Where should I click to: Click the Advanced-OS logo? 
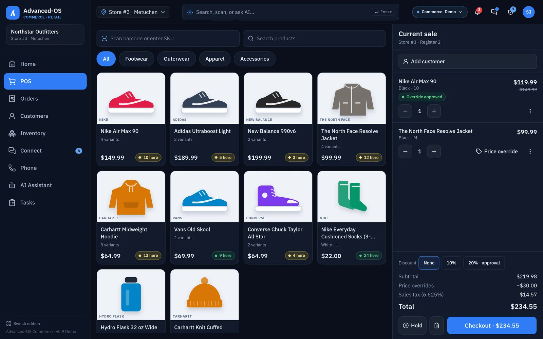13,13
